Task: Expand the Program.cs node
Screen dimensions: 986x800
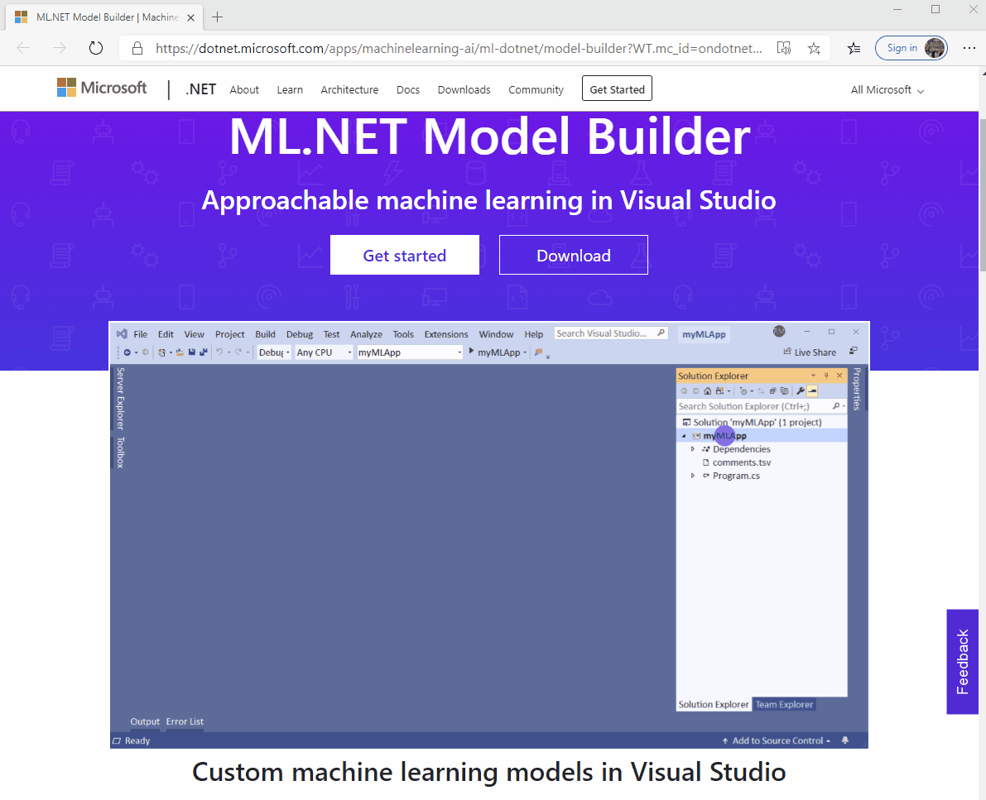Action: coord(693,476)
